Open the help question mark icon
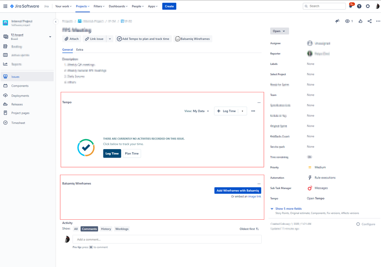The width and height of the screenshot is (381, 267). (359, 6)
